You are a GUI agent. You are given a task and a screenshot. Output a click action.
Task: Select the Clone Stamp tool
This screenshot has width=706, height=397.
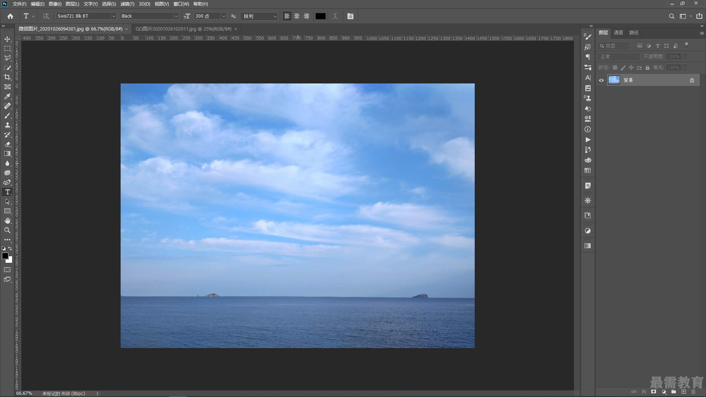coord(7,125)
